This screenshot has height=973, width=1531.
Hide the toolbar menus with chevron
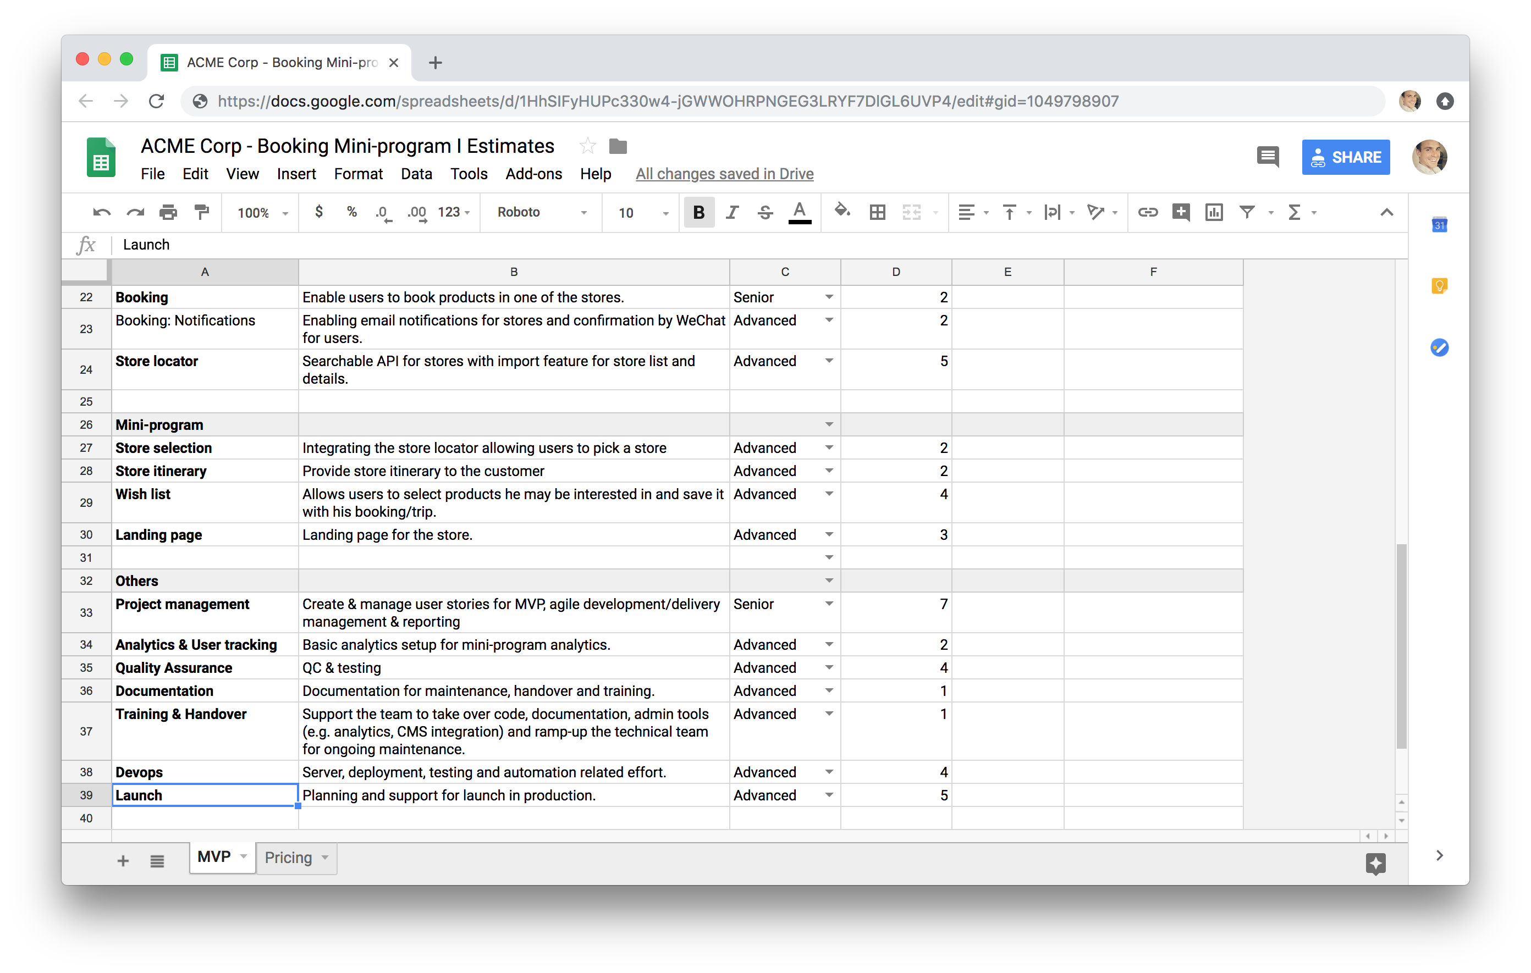pos(1387,212)
